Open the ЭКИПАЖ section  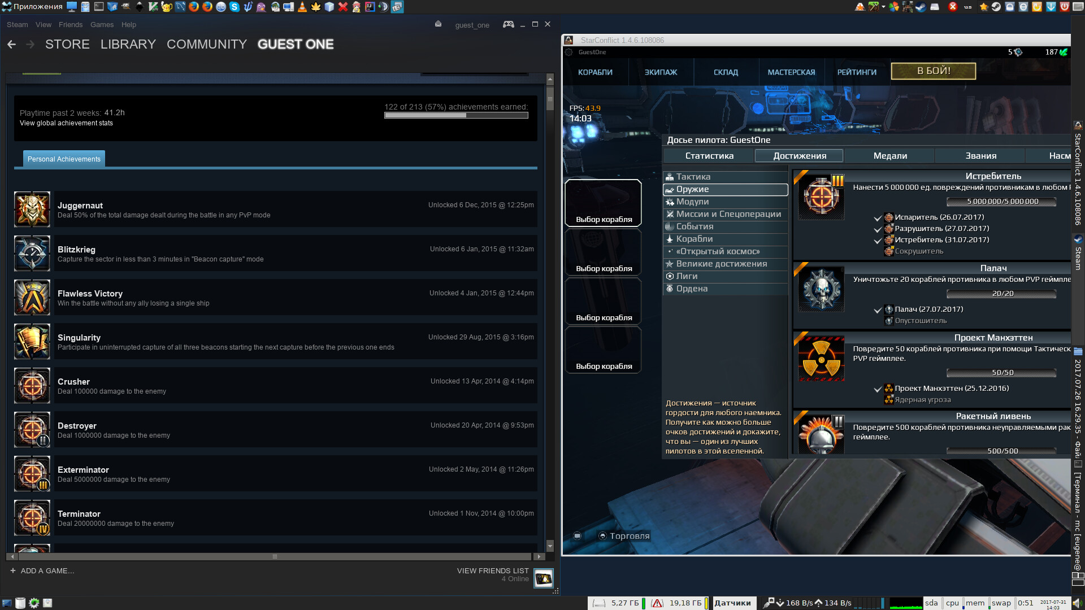661,72
